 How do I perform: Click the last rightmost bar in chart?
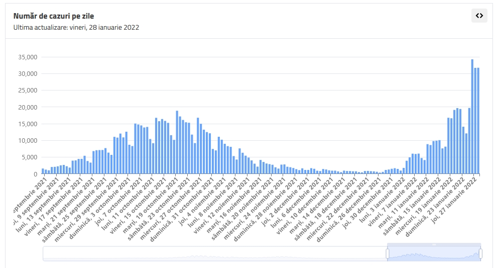478,121
